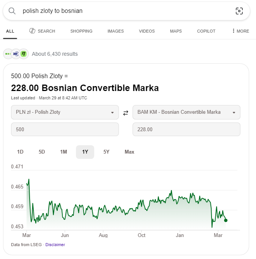This screenshot has width=256, height=259.
Task: Select the 1D chart range
Action: click(x=20, y=152)
